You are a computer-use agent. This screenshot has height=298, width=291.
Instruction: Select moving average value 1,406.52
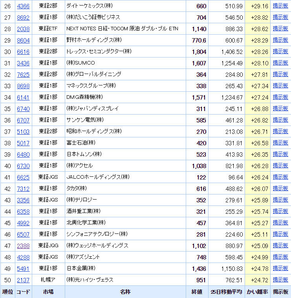(x=232, y=52)
